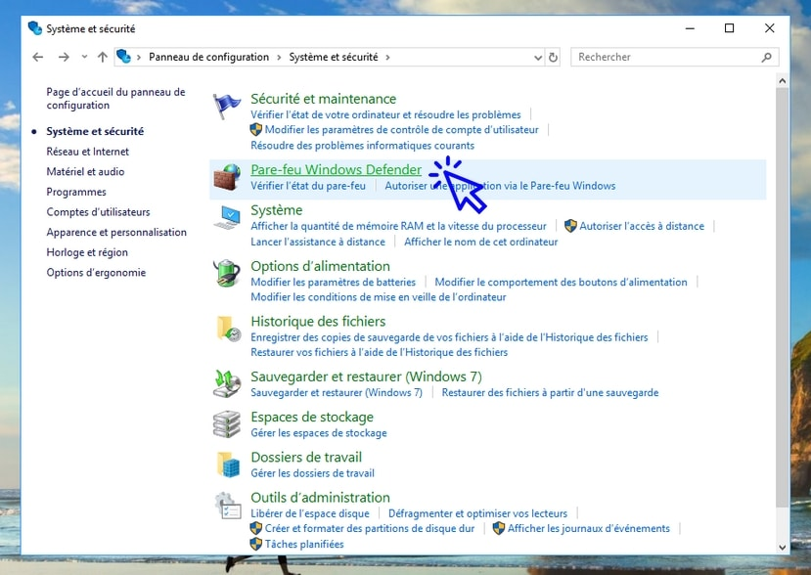811x575 pixels.
Task: Open Outils d'administration heading link
Action: tap(320, 498)
